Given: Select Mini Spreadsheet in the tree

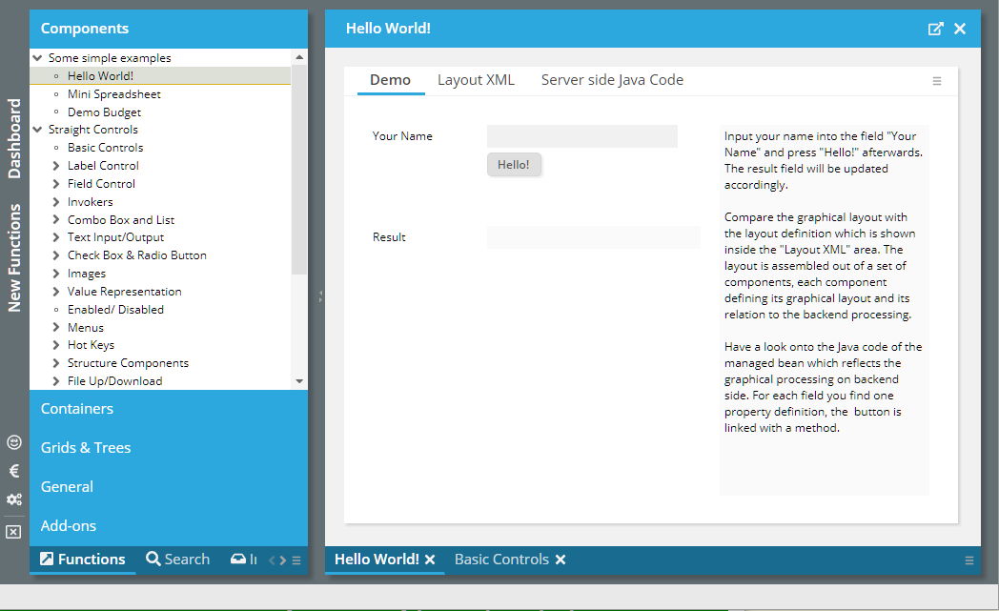Looking at the screenshot, I should click(113, 94).
